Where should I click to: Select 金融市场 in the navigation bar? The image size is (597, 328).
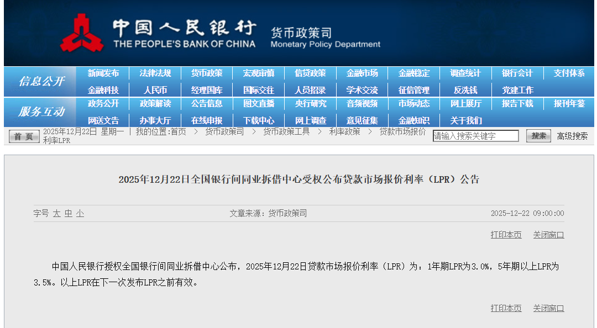point(362,73)
